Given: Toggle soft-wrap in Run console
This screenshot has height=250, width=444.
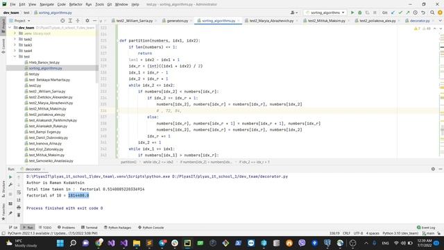Looking at the screenshot, I should (x=19, y=192).
